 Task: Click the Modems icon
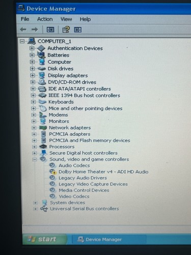click(x=43, y=115)
